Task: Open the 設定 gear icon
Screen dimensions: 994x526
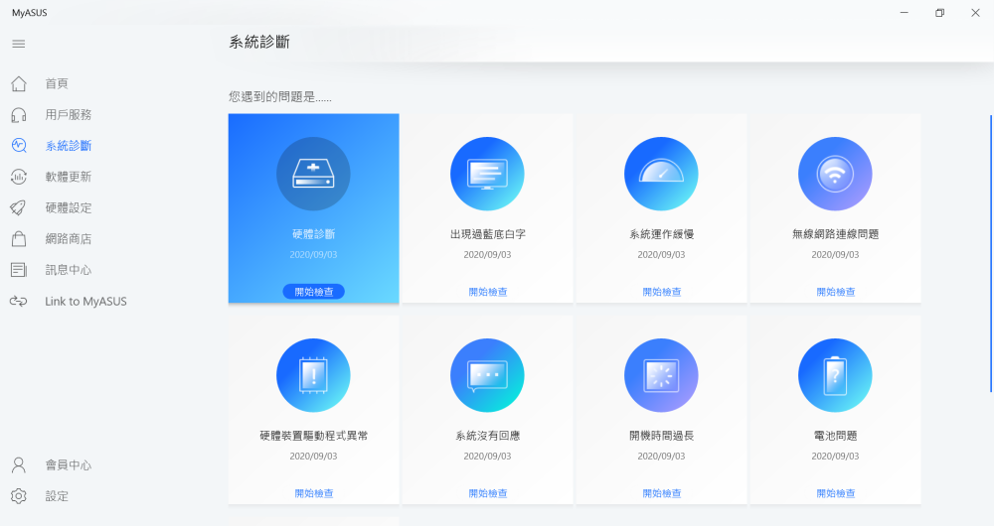Action: tap(19, 496)
